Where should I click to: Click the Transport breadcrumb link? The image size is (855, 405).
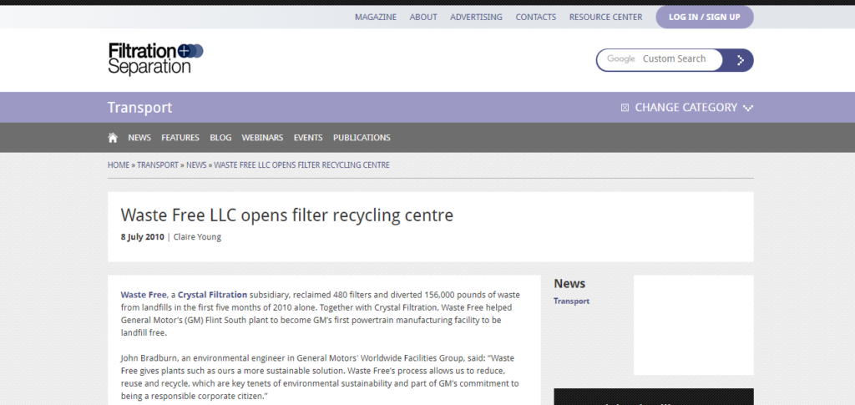pyautogui.click(x=158, y=165)
